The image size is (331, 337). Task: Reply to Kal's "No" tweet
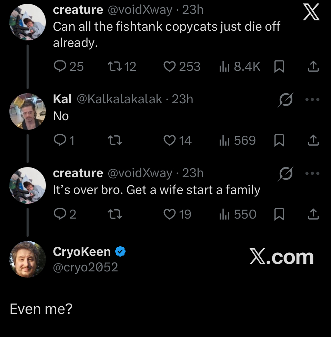coord(61,141)
